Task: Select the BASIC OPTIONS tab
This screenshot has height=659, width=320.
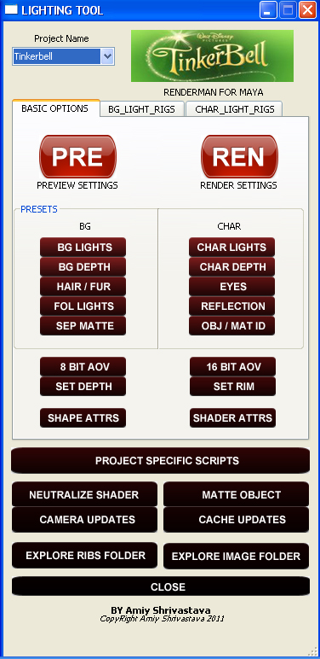Action: [55, 108]
